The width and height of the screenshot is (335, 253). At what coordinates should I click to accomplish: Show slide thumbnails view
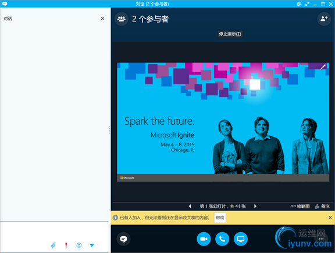click(300, 207)
